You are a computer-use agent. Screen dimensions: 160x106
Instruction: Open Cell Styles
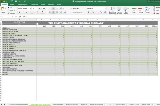pos(126,11)
